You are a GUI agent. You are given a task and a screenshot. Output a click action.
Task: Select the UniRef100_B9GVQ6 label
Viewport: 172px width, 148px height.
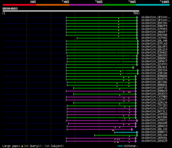[154, 35]
